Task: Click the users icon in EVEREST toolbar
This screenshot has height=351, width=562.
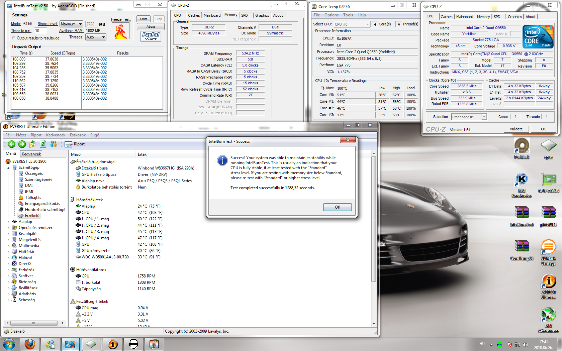Action: [x=53, y=144]
